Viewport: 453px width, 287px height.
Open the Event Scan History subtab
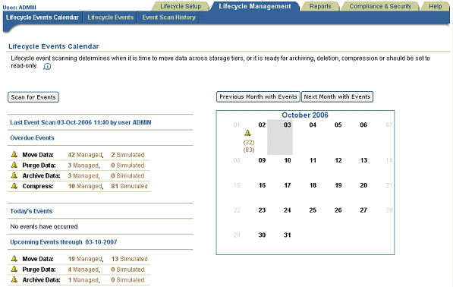click(x=168, y=17)
